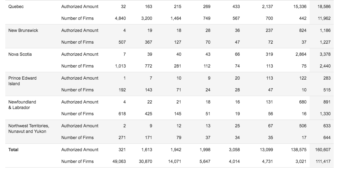Select Nova Scotia row header
This screenshot has width=339, height=171.
[x=20, y=54]
